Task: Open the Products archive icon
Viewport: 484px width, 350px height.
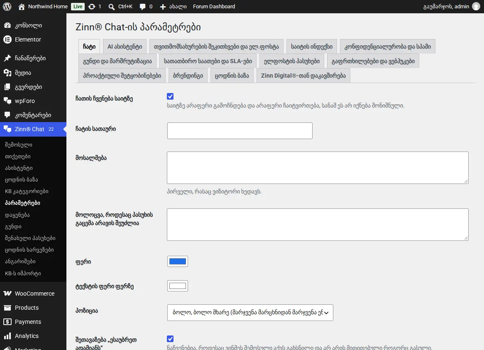Action: coord(7,308)
